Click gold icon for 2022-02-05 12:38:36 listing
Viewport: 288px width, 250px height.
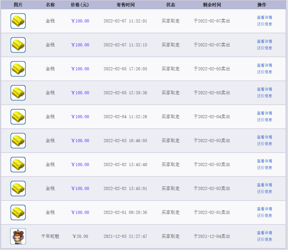click(18, 93)
